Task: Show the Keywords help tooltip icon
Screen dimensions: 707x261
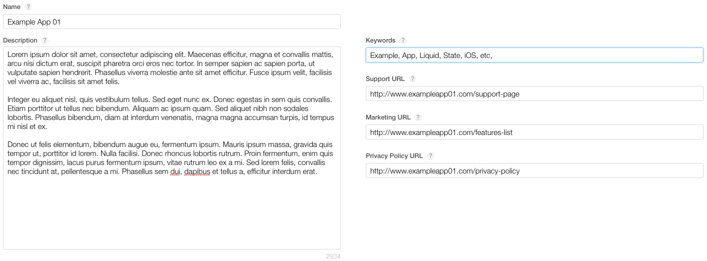Action: 403,40
